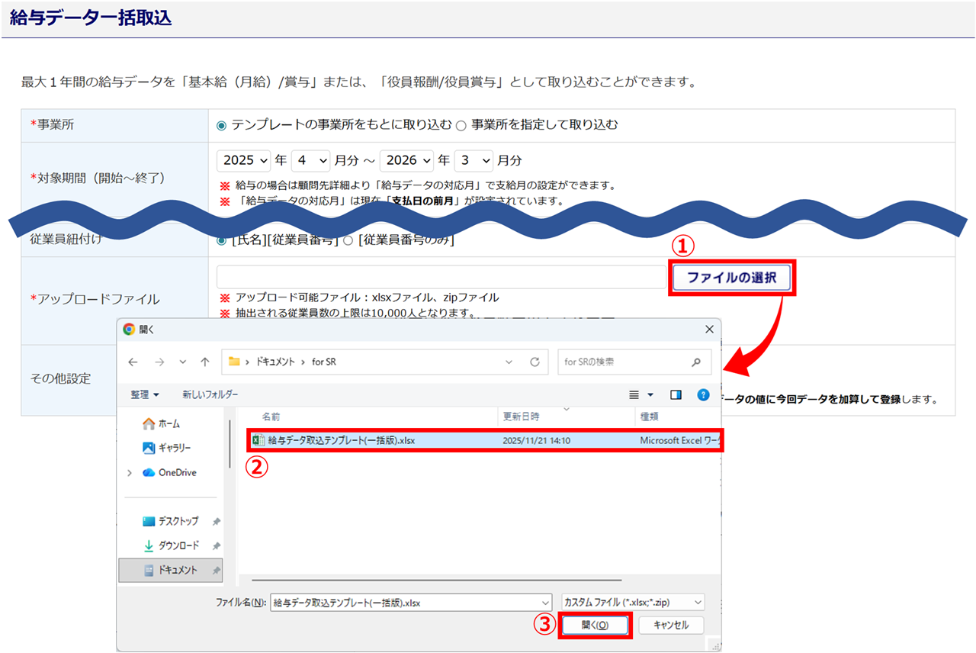This screenshot has height=653, width=976.
Task: Click the pin icon beside デスクトップ
Action: pyautogui.click(x=216, y=522)
